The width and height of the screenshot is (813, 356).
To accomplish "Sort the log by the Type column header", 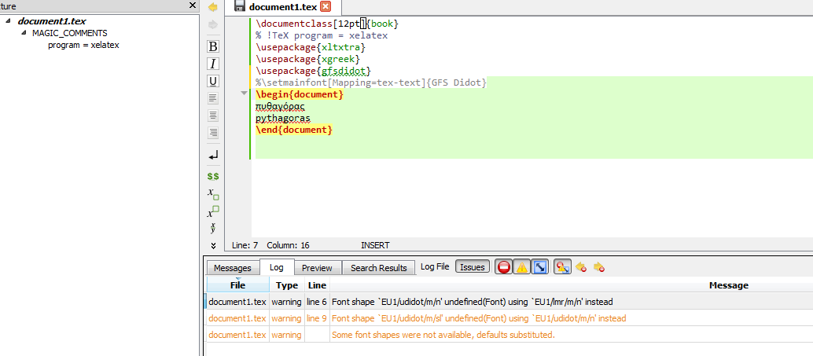I will click(287, 285).
